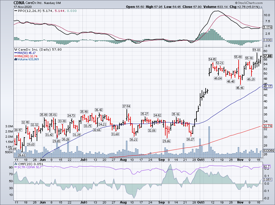This screenshot has height=205, width=275.
Task: Click the purple SCTR-CDNA legend line swatch
Action: [16, 167]
